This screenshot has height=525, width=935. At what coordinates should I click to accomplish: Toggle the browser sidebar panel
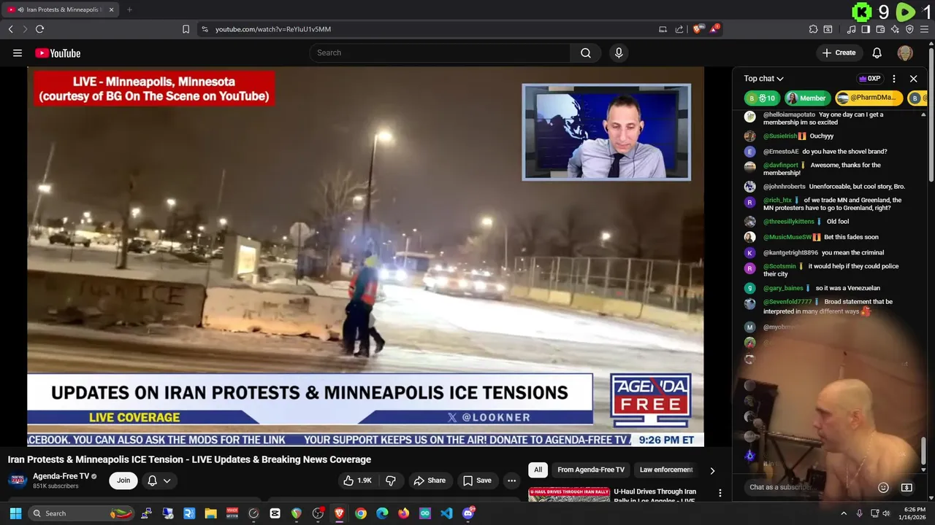866,29
